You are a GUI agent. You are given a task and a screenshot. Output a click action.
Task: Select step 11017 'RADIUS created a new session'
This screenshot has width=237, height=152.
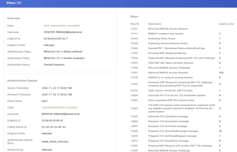point(166,34)
